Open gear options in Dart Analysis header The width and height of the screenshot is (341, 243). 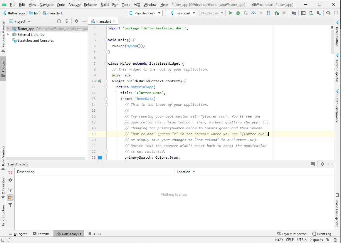(322, 164)
